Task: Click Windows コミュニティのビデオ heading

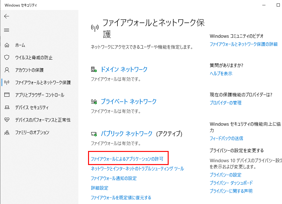Action: pos(236,36)
